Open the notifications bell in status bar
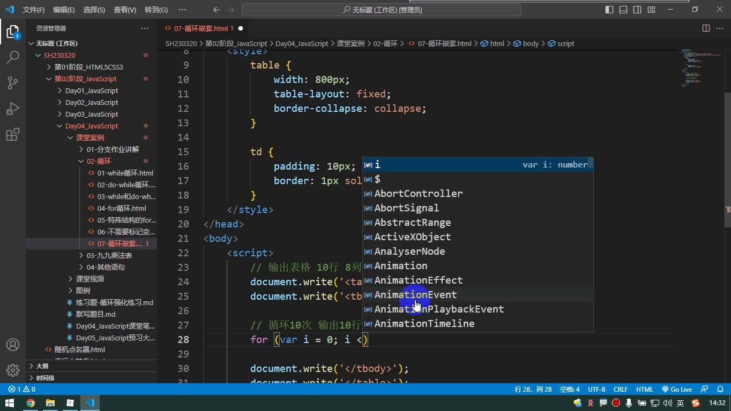731x411 pixels. point(719,390)
